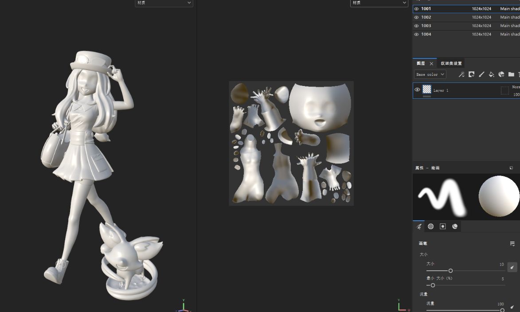520x312 pixels.
Task: Open the Base color channel dropdown
Action: [430, 74]
